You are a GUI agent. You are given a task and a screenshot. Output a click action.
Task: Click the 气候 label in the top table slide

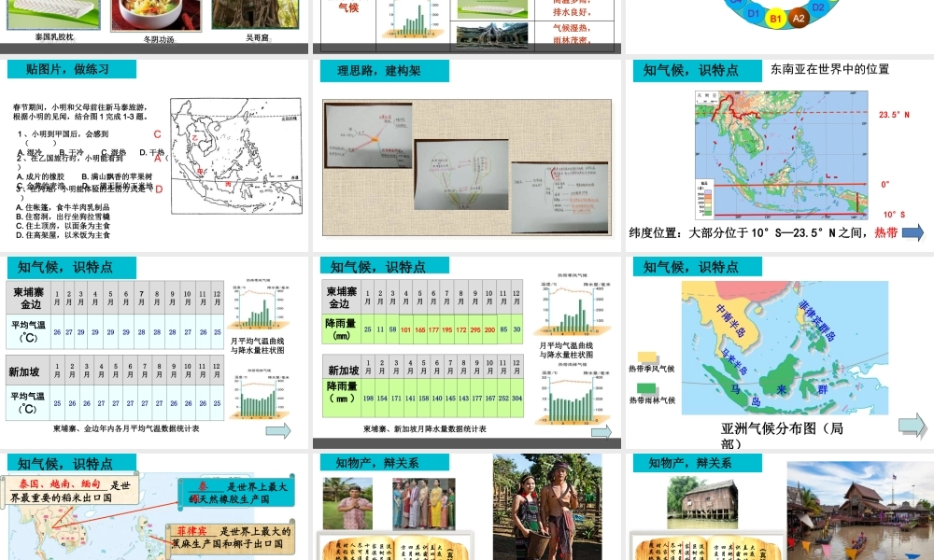tap(348, 7)
